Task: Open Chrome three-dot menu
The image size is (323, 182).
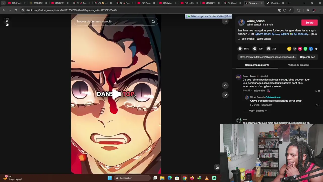Action: [x=320, y=10]
